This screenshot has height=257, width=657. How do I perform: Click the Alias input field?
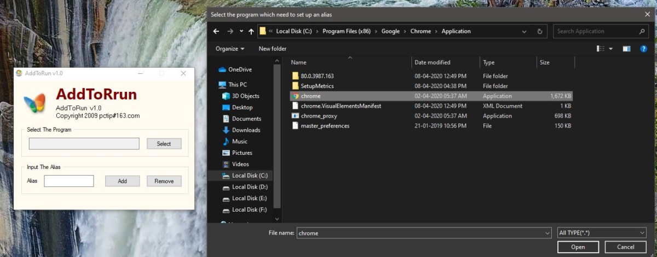pyautogui.click(x=69, y=181)
